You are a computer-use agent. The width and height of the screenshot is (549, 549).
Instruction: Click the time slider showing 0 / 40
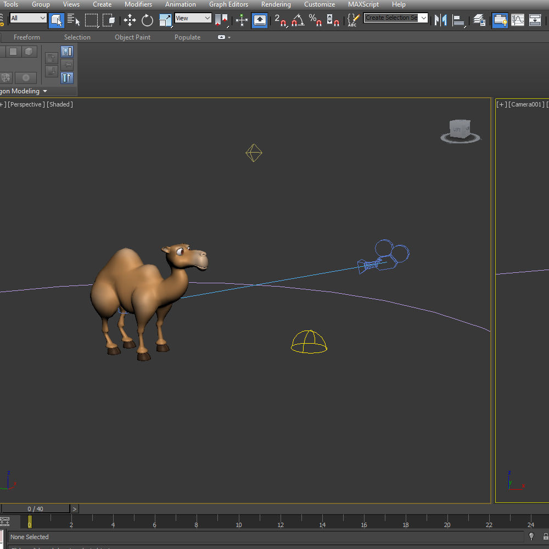point(35,509)
